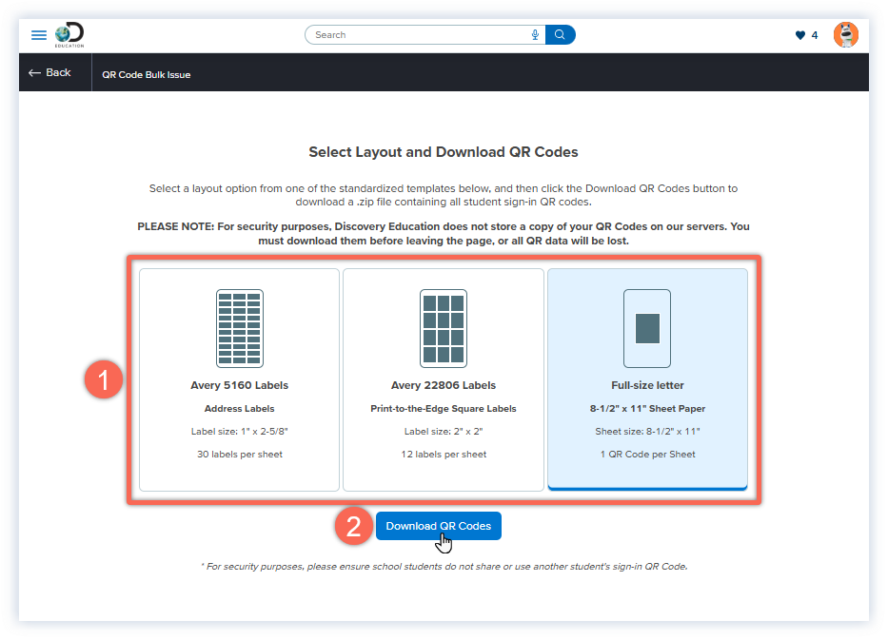Click the Avery 22806 square label icon
888x640 pixels.
click(x=443, y=327)
